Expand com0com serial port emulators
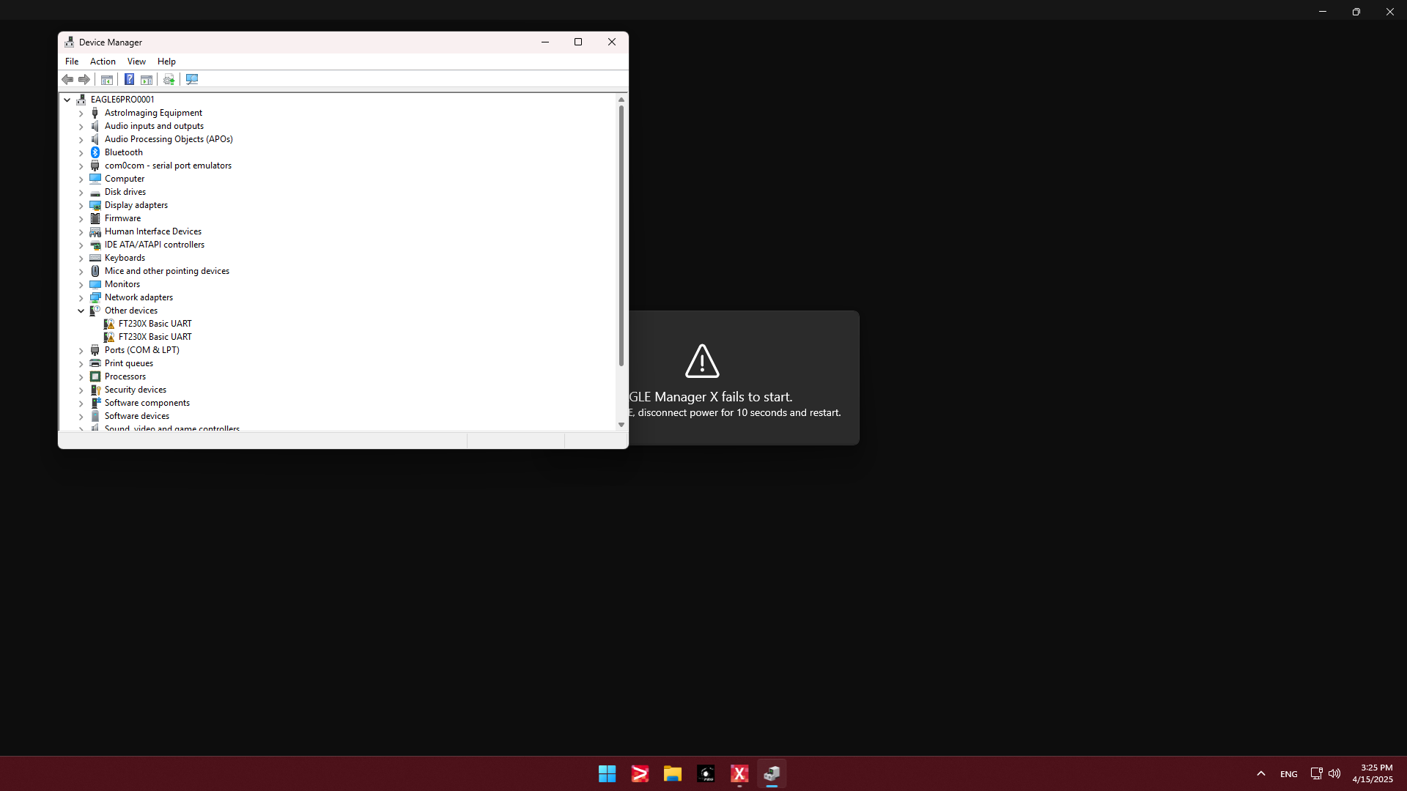 [x=81, y=166]
